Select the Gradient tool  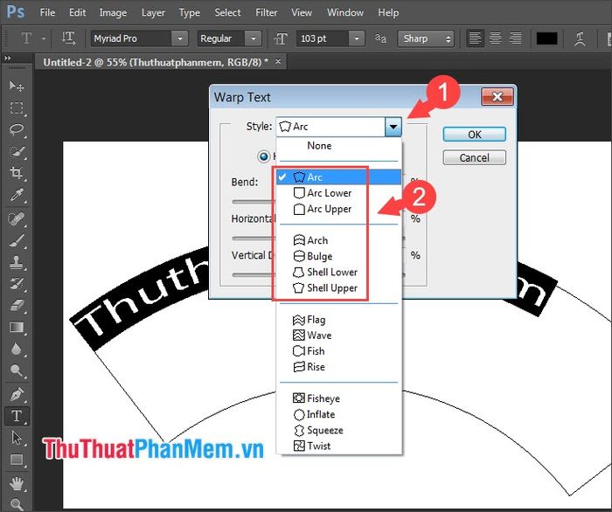click(x=17, y=327)
